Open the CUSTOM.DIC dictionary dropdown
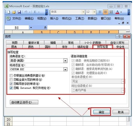The width and height of the screenshot is (140, 126). pos(65,69)
